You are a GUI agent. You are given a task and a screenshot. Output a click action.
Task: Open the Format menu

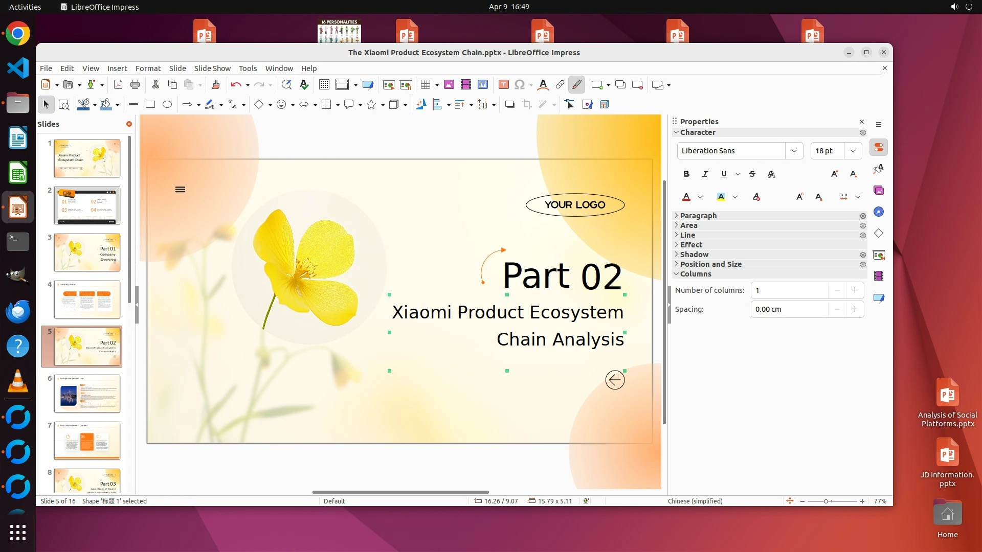point(148,68)
